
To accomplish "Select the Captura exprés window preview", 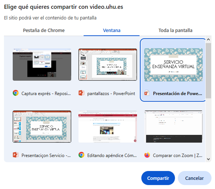I will (x=42, y=64).
